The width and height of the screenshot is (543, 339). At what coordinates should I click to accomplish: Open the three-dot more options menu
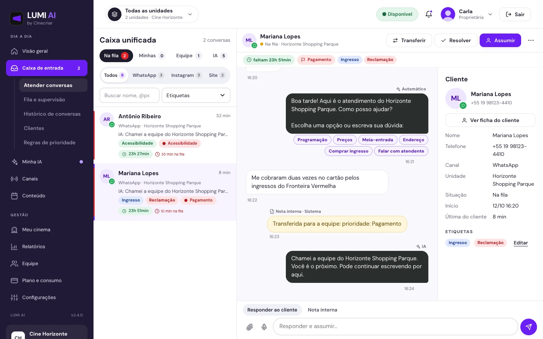[x=531, y=40]
